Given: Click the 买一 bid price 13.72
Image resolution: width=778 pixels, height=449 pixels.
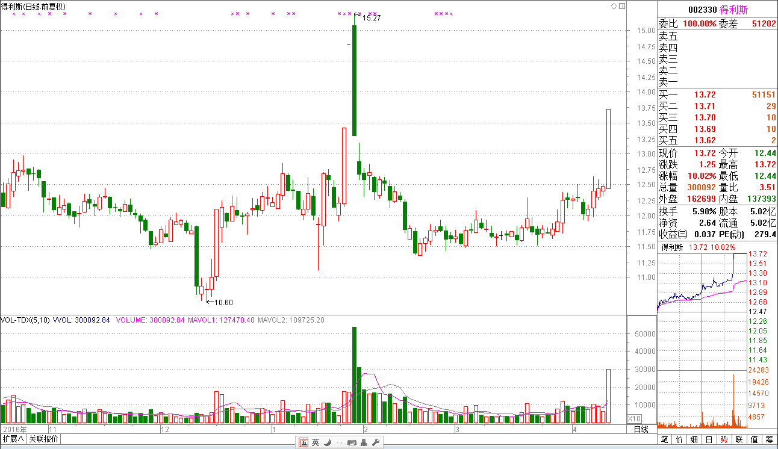Looking at the screenshot, I should [705, 94].
